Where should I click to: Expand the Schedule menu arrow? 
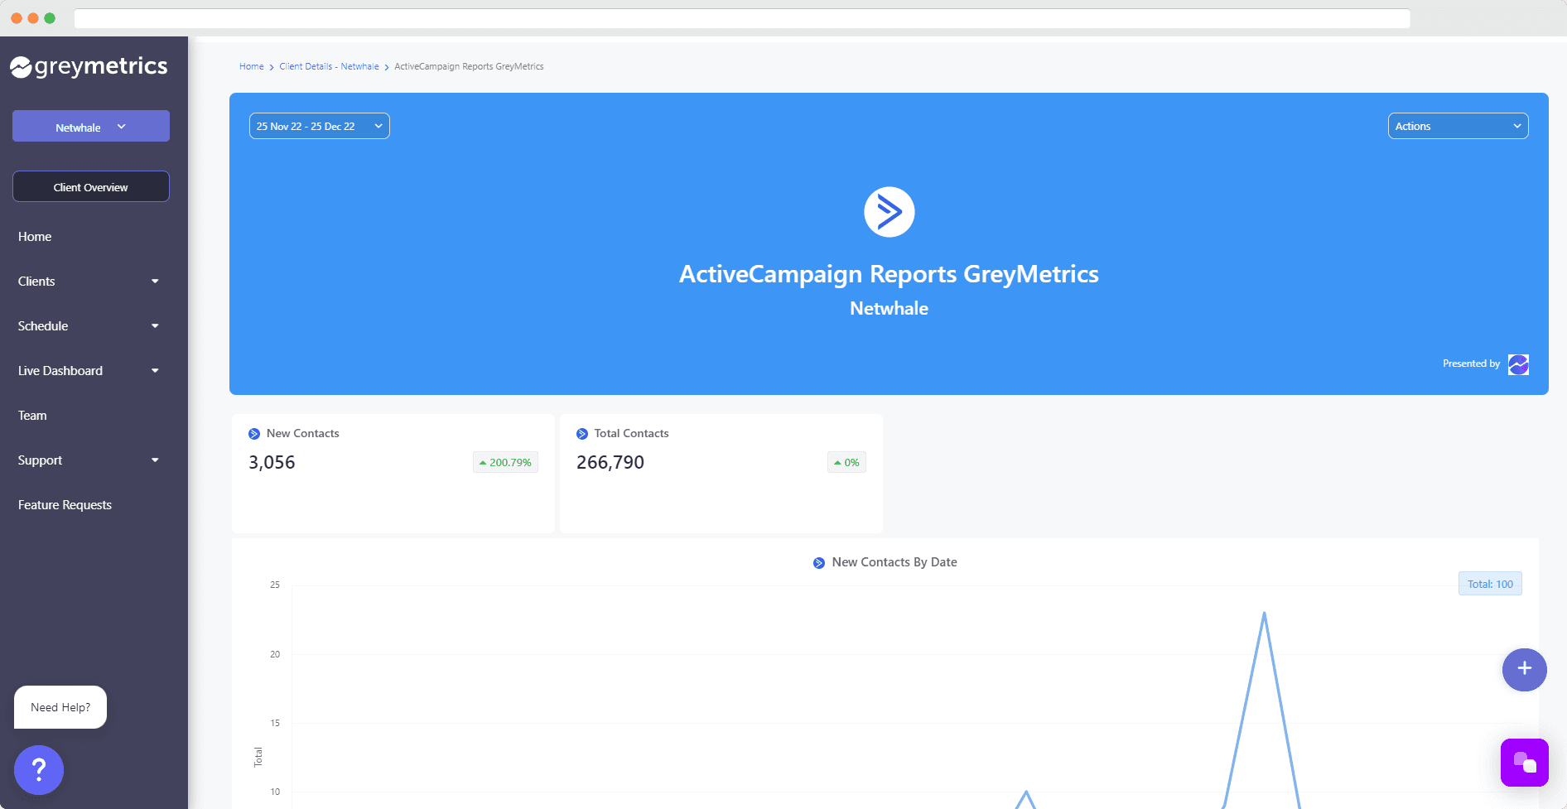click(155, 326)
